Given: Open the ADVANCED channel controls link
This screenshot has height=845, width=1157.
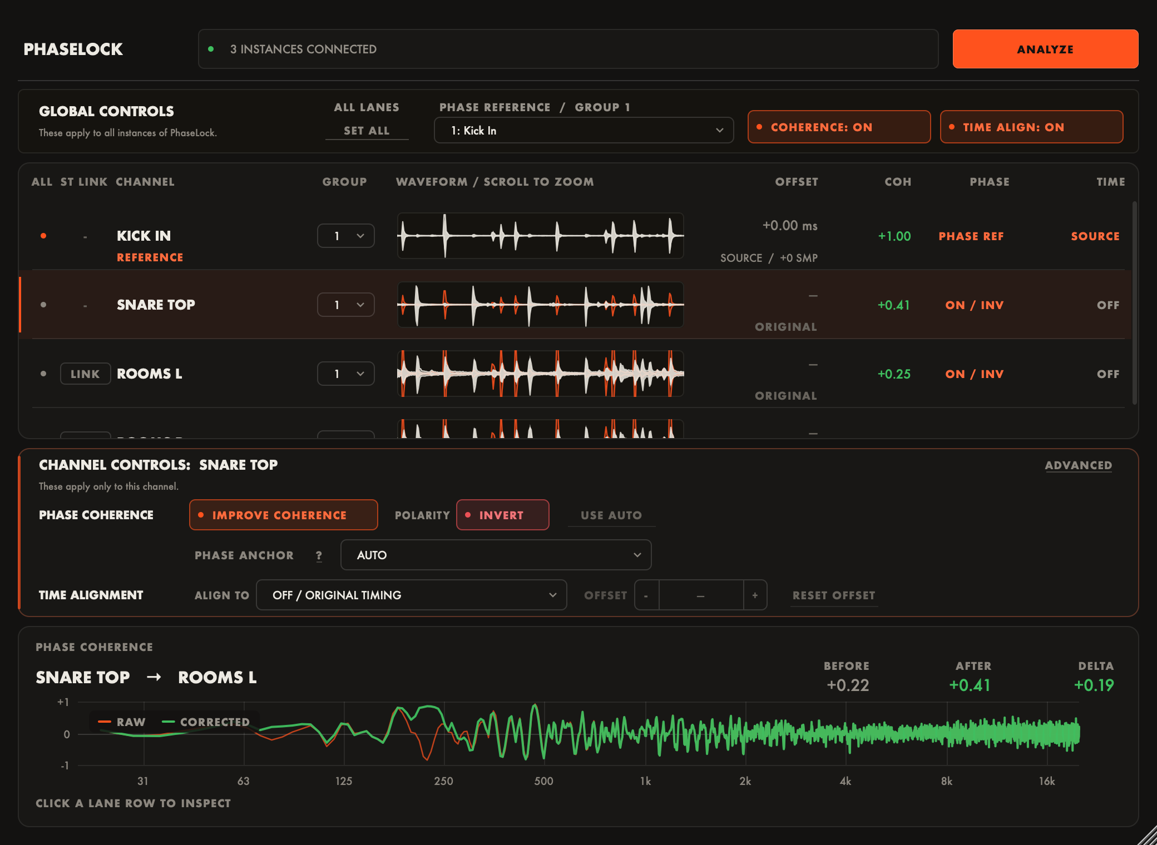Looking at the screenshot, I should tap(1078, 465).
